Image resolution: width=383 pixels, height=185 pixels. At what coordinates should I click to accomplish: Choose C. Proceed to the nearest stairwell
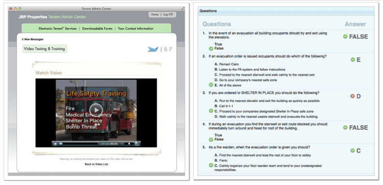265,75
